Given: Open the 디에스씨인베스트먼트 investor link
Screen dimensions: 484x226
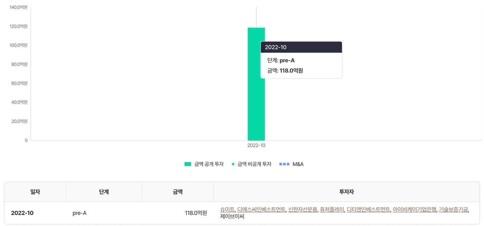Looking at the screenshot, I should point(261,210).
